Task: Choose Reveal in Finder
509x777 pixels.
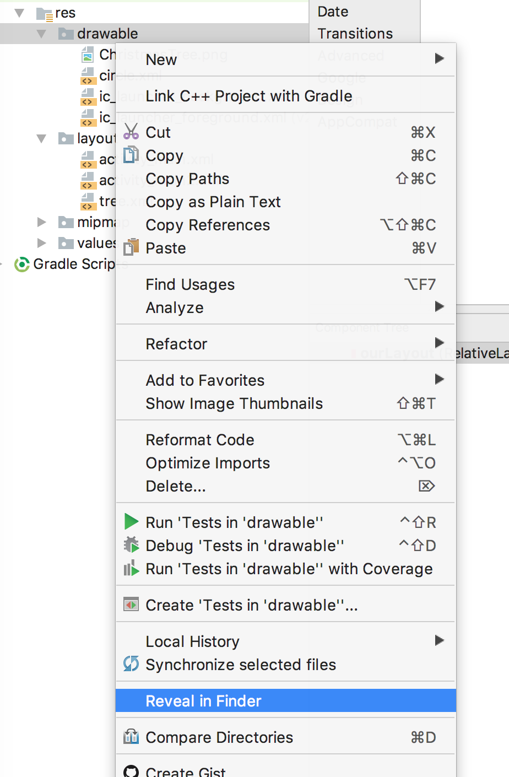Action: click(286, 700)
